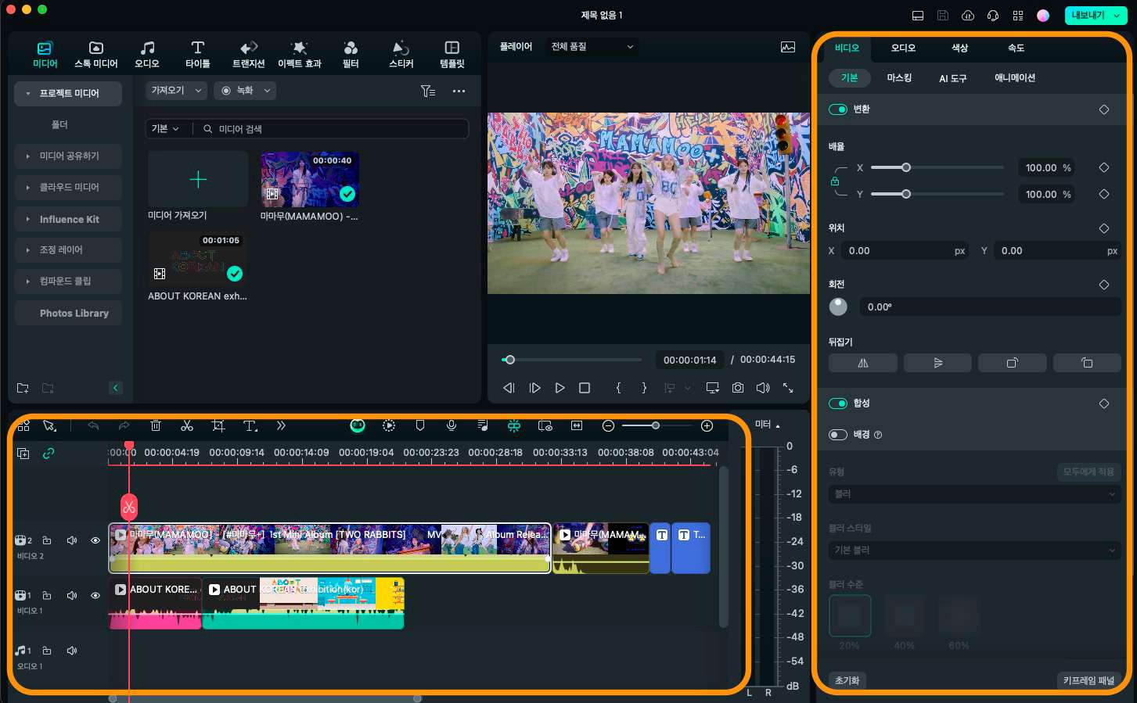Click the 키프레임 패널 button
The width and height of the screenshot is (1137, 703).
pos(1088,680)
